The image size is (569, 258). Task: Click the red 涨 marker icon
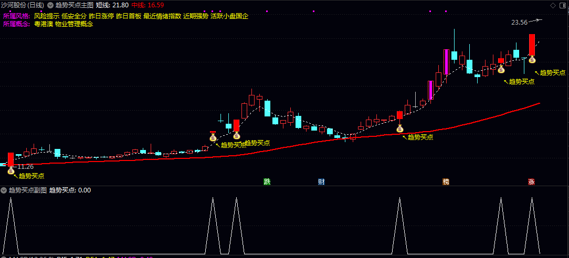pyautogui.click(x=532, y=181)
